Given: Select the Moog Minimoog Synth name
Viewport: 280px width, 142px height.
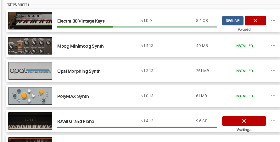Looking at the screenshot, I should point(80,46).
